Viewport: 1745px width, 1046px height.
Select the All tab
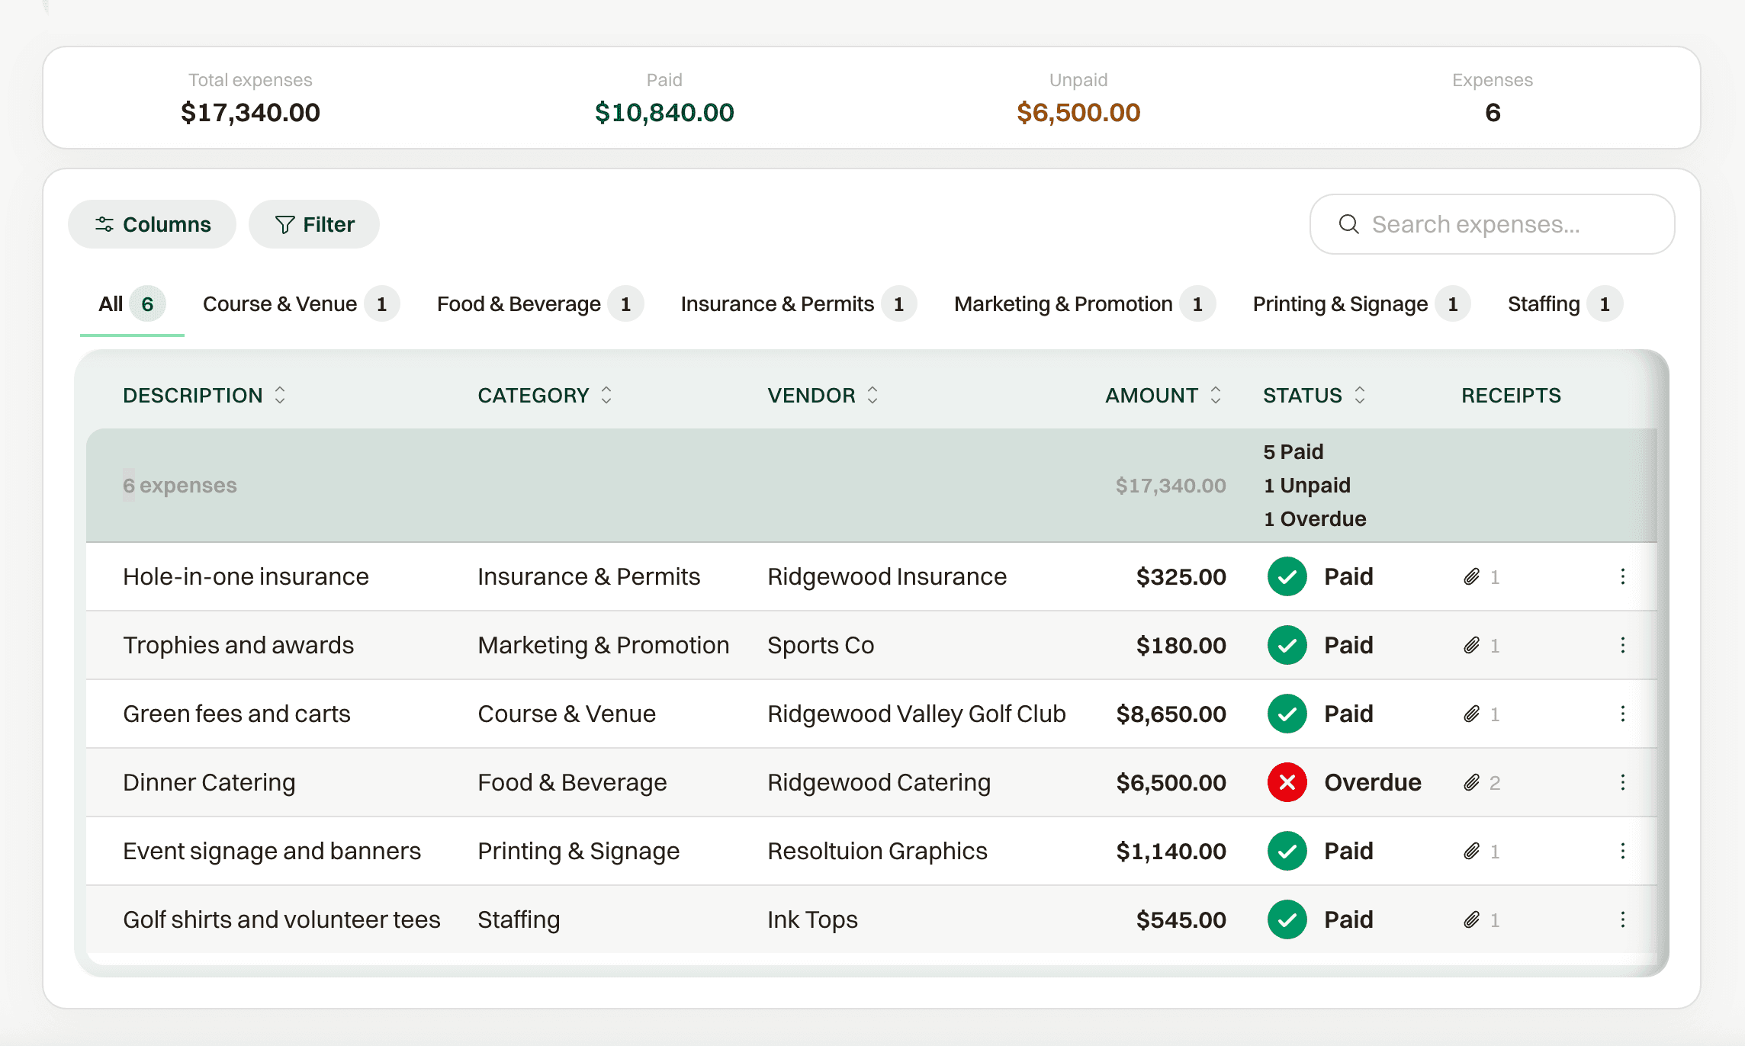pos(132,304)
